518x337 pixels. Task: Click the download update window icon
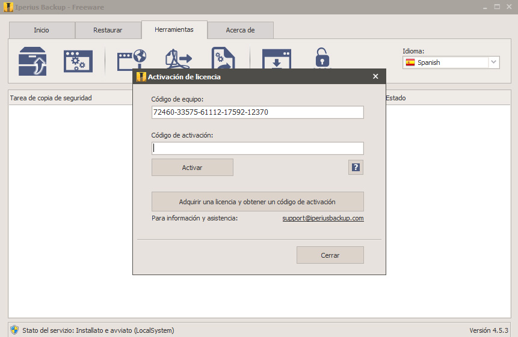pyautogui.click(x=277, y=59)
